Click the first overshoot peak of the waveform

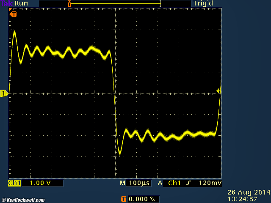(14, 32)
